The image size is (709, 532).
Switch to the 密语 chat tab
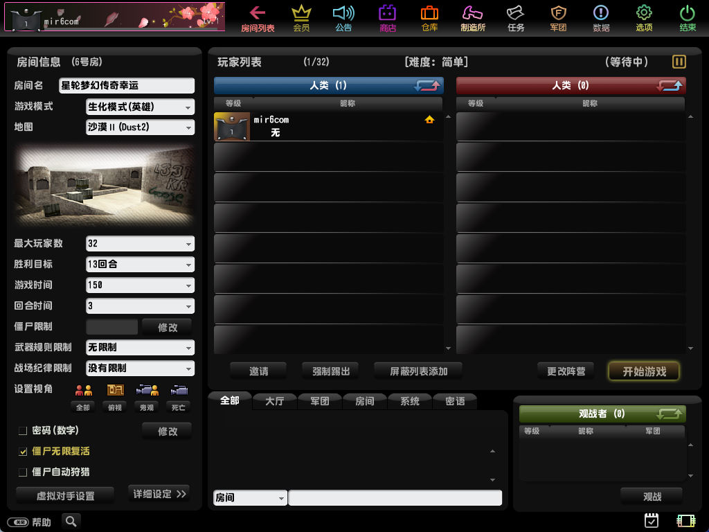tap(455, 401)
